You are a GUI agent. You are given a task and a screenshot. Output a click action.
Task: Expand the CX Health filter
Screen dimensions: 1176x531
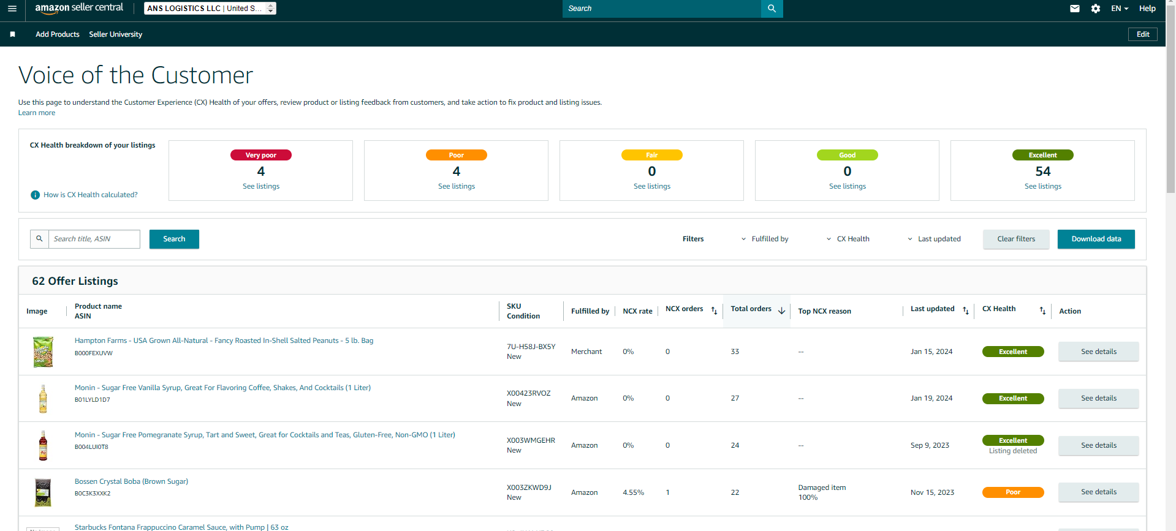[848, 239]
